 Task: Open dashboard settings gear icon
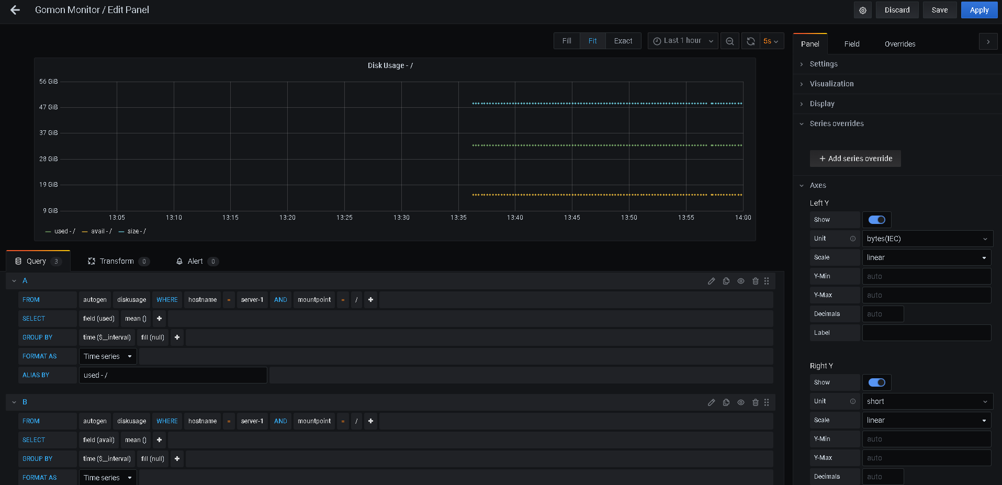click(x=863, y=10)
